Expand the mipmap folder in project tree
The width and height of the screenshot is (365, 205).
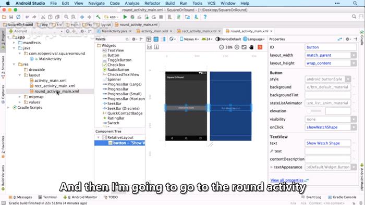[x=20, y=97]
